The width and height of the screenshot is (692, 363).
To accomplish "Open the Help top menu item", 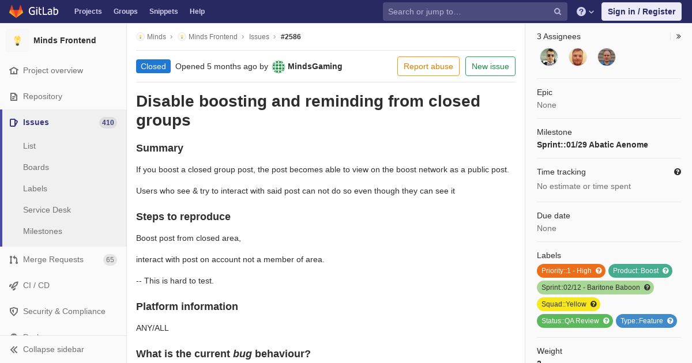I will coord(197,12).
